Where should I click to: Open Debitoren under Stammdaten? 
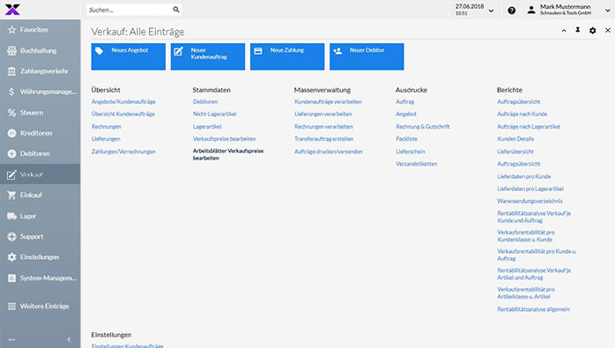(205, 101)
